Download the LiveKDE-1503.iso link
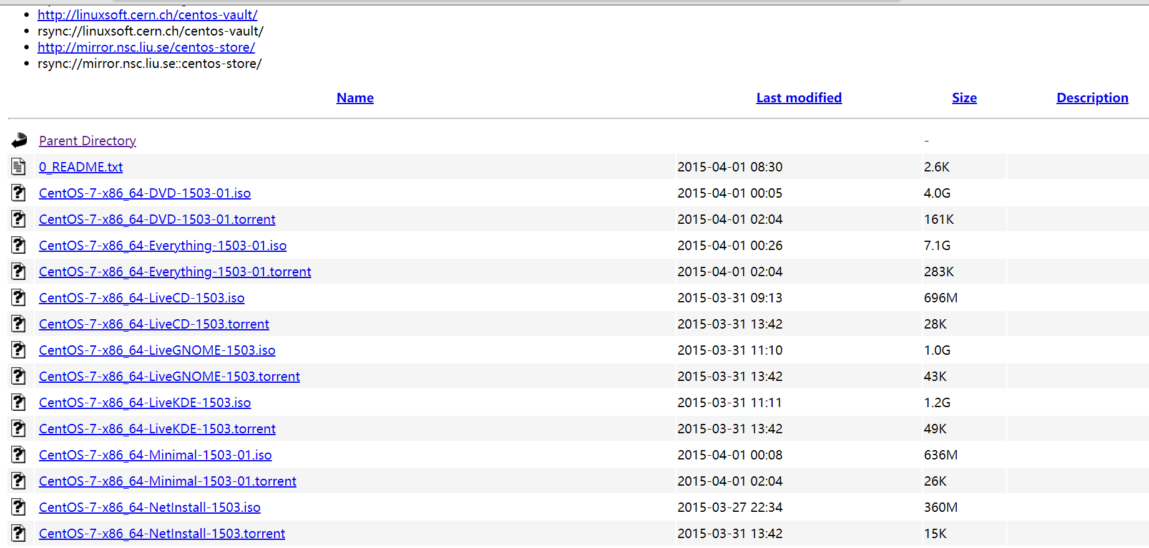Viewport: 1149px width, 548px height. pyautogui.click(x=145, y=403)
